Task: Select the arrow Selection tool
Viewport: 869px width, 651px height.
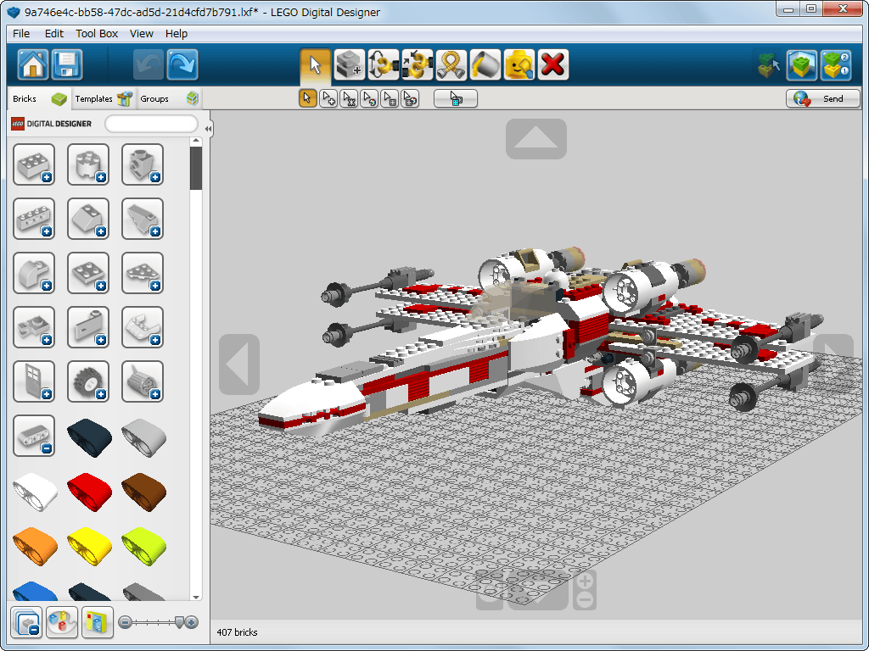Action: pyautogui.click(x=316, y=64)
